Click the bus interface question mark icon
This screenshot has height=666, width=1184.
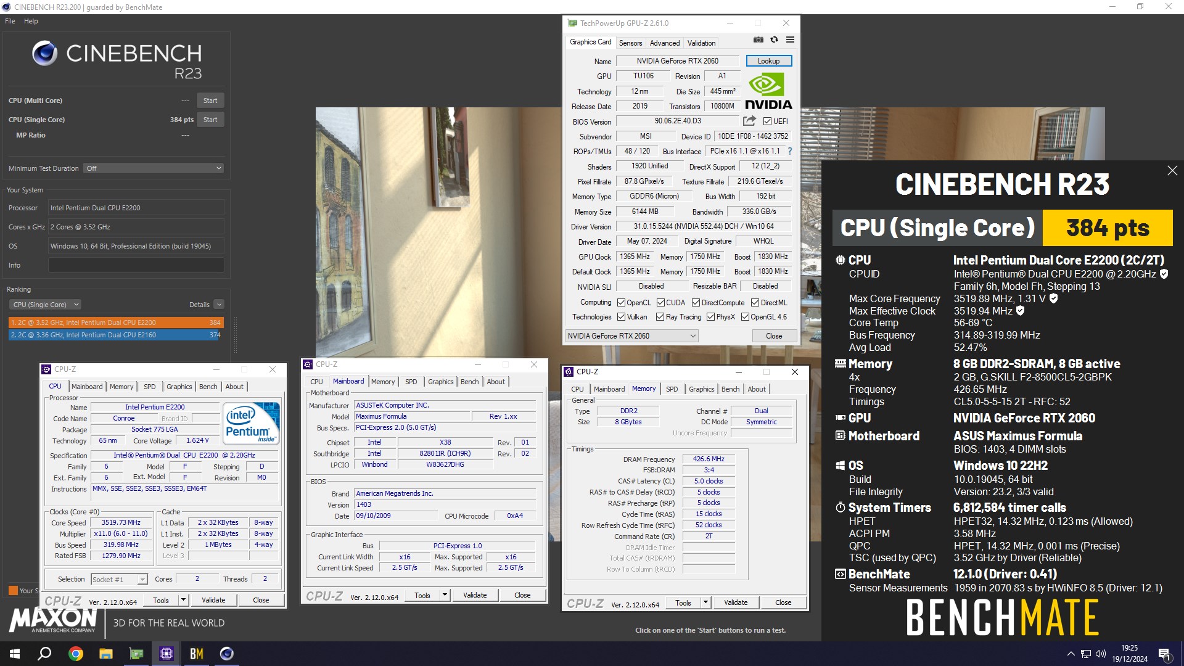click(x=789, y=151)
